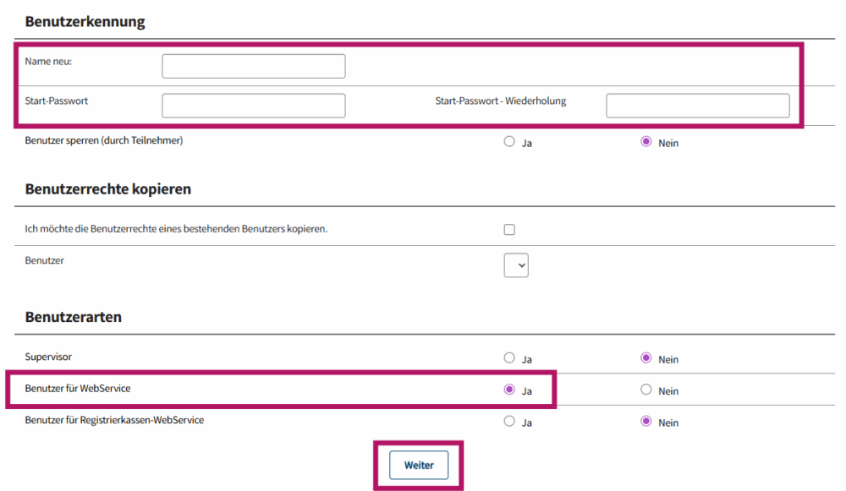Pick 'Ja' for Registrierkassen-WebService user
Viewport: 846px width, 491px height.
(509, 421)
